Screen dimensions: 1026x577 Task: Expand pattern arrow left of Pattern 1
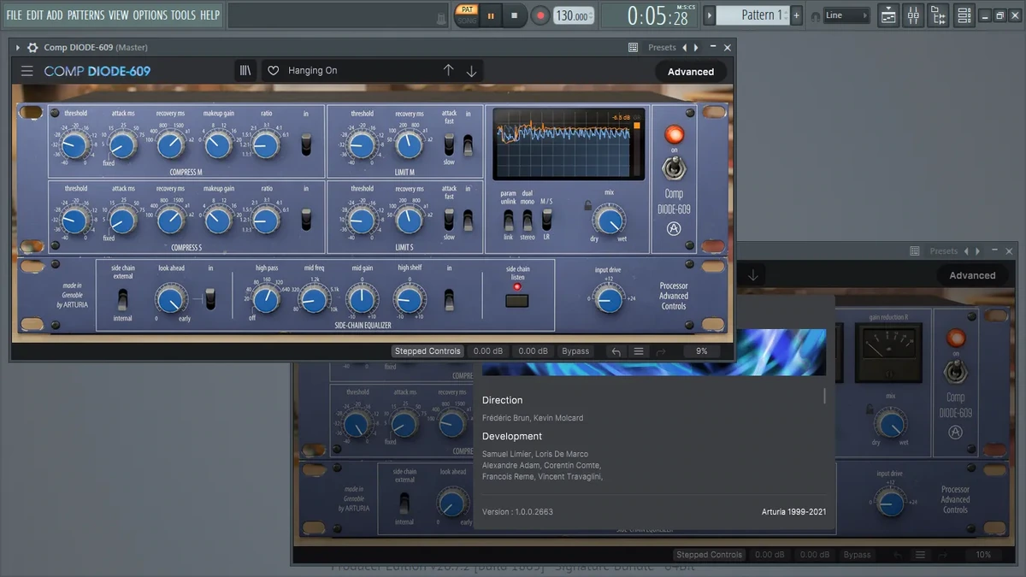click(709, 15)
